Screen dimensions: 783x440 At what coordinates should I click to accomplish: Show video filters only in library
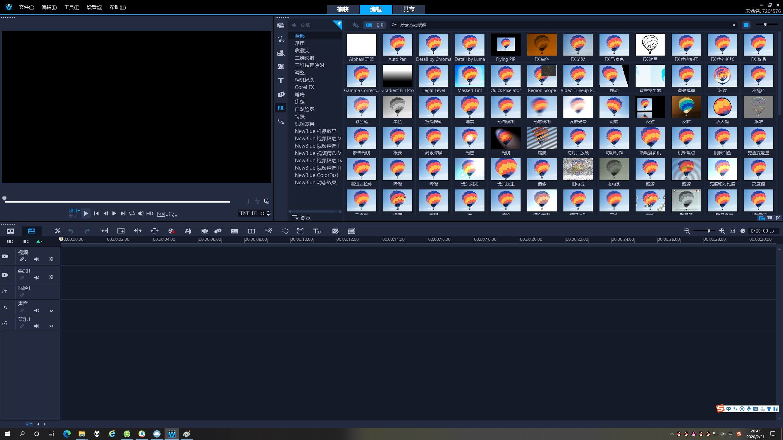tap(369, 25)
